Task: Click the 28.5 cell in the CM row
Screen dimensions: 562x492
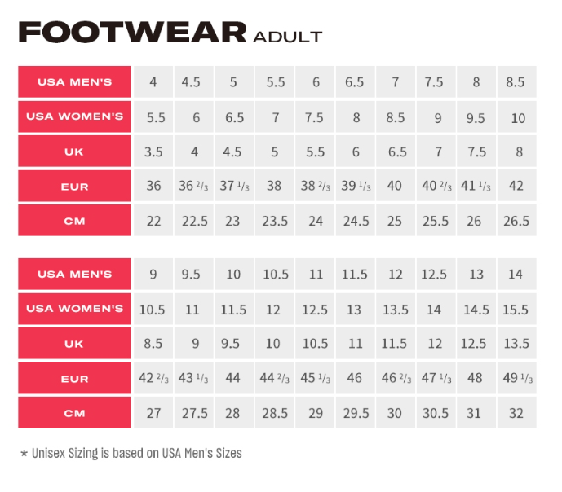Action: (x=274, y=413)
